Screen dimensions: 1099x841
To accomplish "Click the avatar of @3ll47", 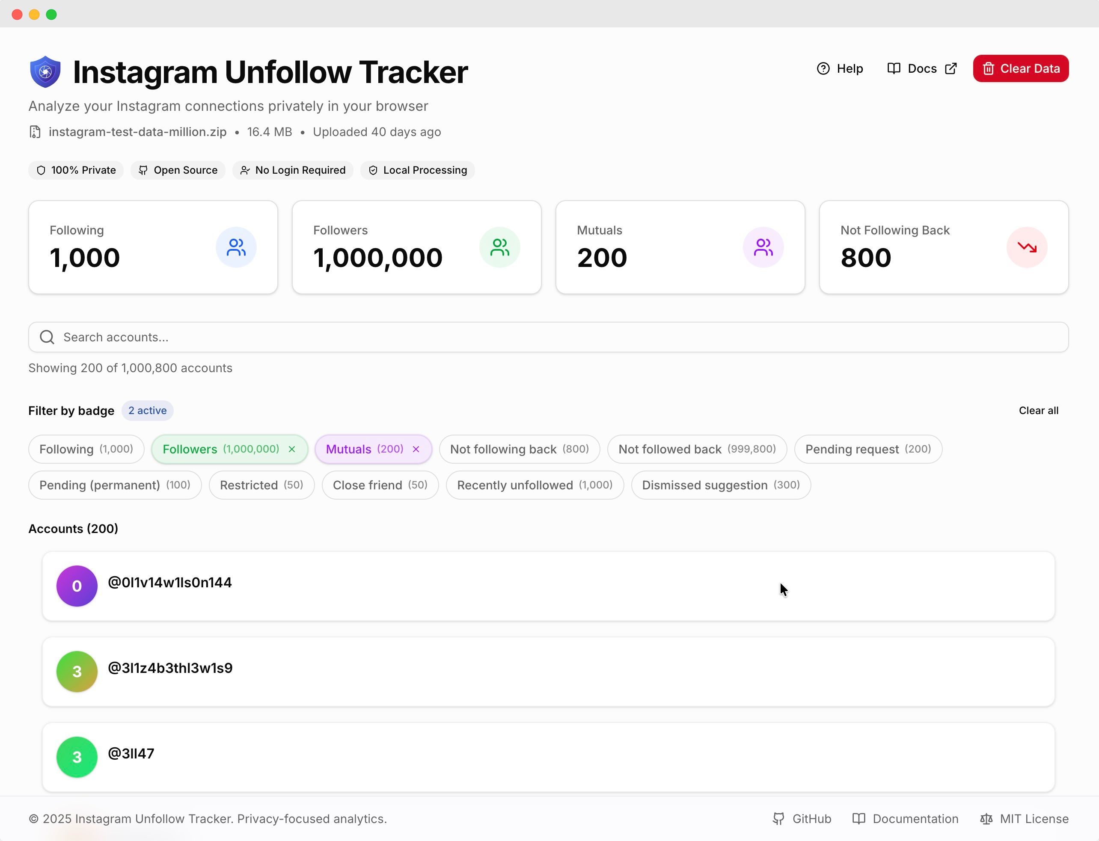I will pos(77,757).
